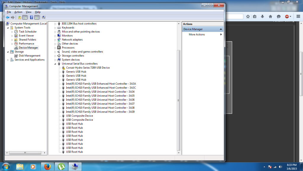Image resolution: width=303 pixels, height=171 pixels.
Task: Open the volume speaker tray icon
Action: click(x=281, y=167)
